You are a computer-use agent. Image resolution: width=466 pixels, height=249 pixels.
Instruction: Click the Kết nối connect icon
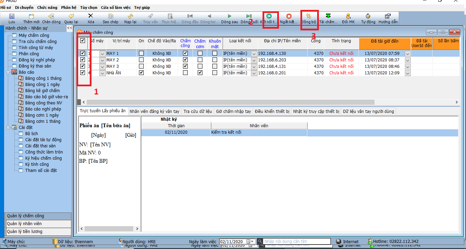coord(269,16)
